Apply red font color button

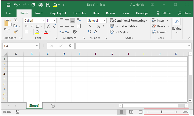pos(46,32)
